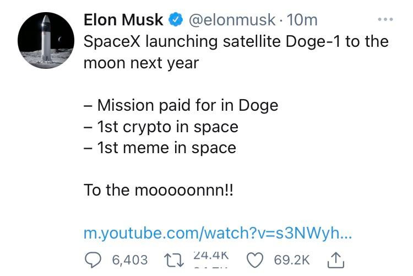Share the tweet via the upload arrow icon

[335, 260]
